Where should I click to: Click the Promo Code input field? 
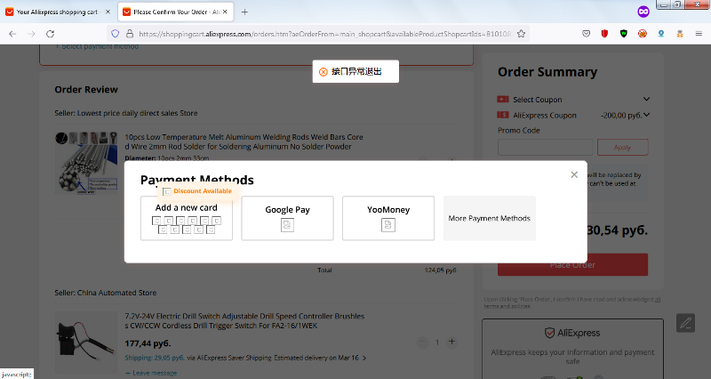[546, 148]
